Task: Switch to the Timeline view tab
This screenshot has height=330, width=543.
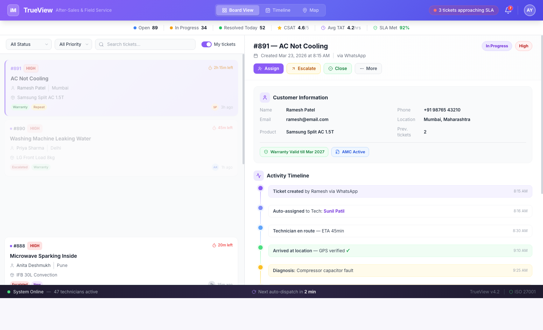Action: coord(278,10)
